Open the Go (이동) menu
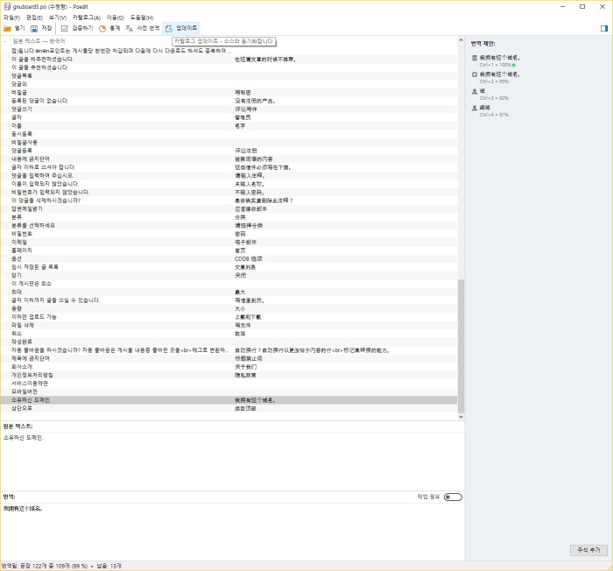This screenshot has height=571, width=613. coord(116,17)
